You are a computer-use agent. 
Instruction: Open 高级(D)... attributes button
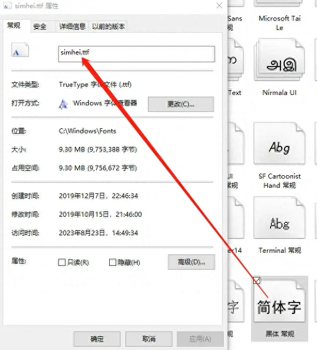click(192, 262)
